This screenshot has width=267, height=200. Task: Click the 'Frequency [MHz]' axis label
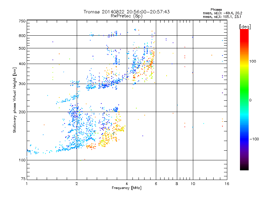[x=126, y=188]
